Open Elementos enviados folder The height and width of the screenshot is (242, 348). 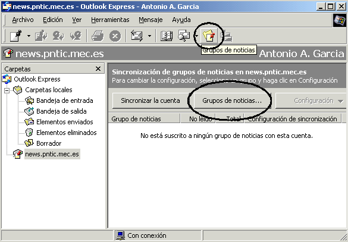(65, 122)
